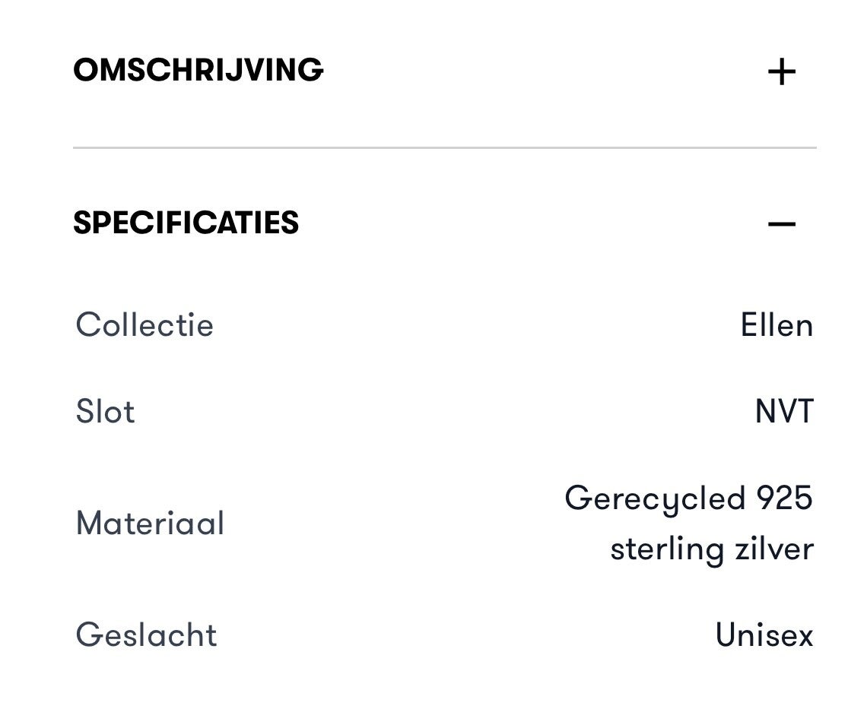Select the Materiaal specification label
Image resolution: width=867 pixels, height=728 pixels.
click(150, 523)
